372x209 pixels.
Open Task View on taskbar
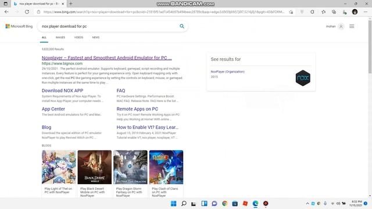[x=194, y=204]
